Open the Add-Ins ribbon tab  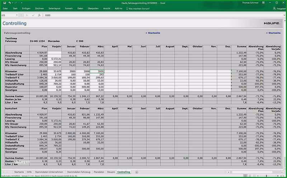coord(118,8)
